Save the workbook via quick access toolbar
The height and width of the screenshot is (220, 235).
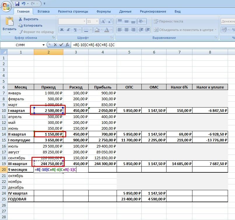[x=17, y=4]
